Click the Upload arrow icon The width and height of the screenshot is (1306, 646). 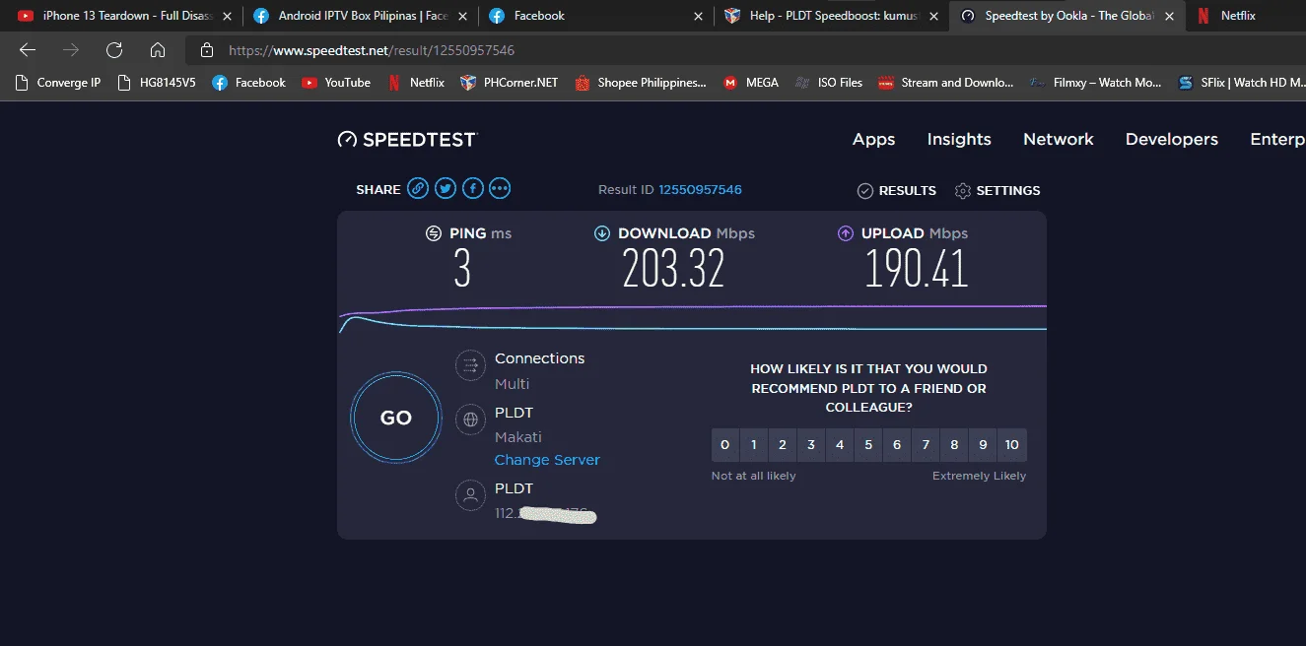tap(846, 233)
